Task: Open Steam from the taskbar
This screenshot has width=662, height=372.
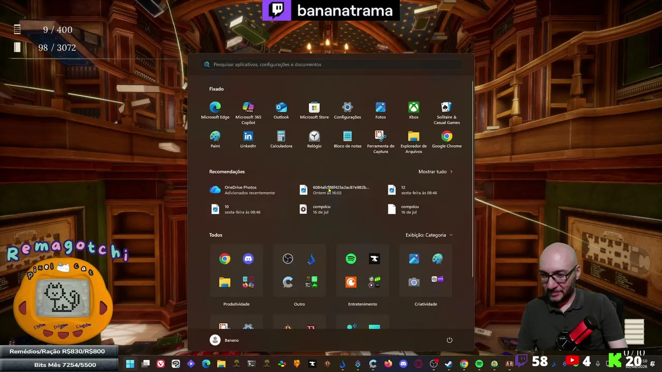Action: point(448,364)
